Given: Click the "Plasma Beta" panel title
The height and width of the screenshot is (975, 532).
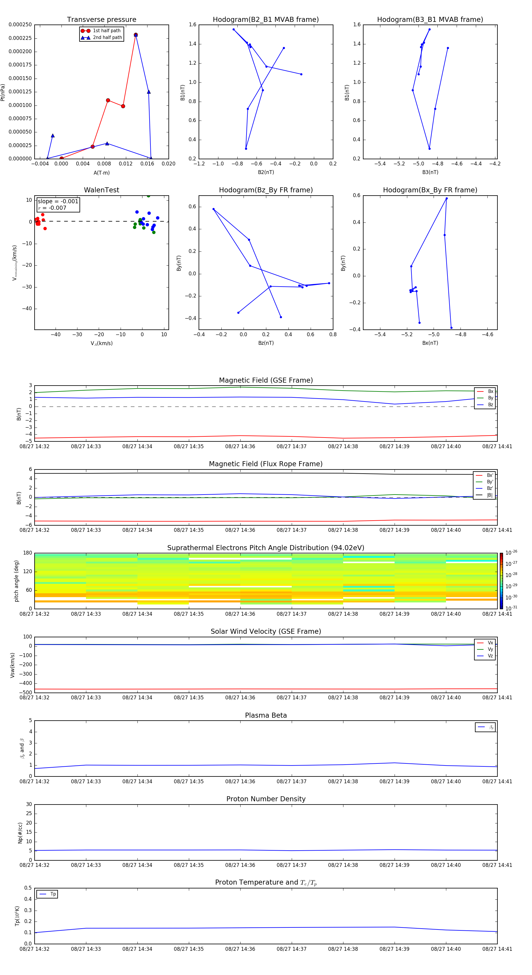Looking at the screenshot, I should tap(266, 715).
